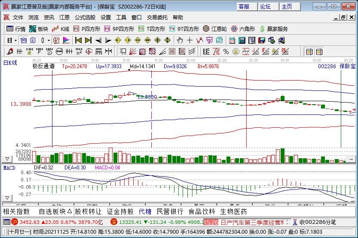Open the 行情 quotes view
The height and width of the screenshot is (238, 358).
(16, 29)
